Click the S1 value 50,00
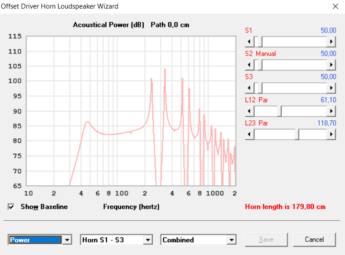345x255 pixels. tap(328, 30)
